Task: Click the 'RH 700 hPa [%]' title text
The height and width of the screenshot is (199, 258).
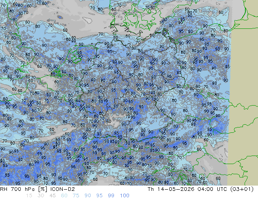Action: point(24,189)
